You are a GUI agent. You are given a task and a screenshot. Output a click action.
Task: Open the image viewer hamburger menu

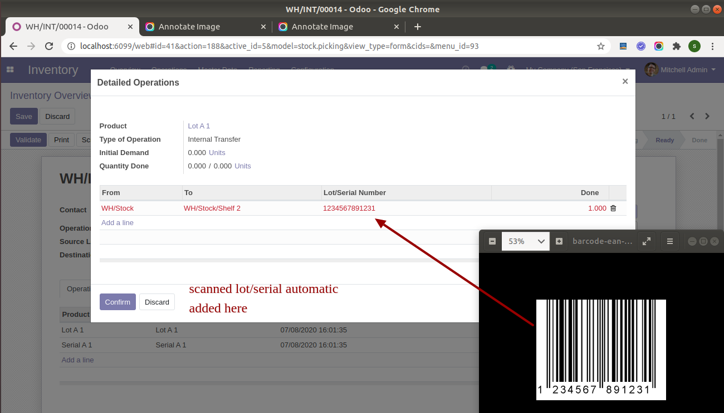click(670, 241)
